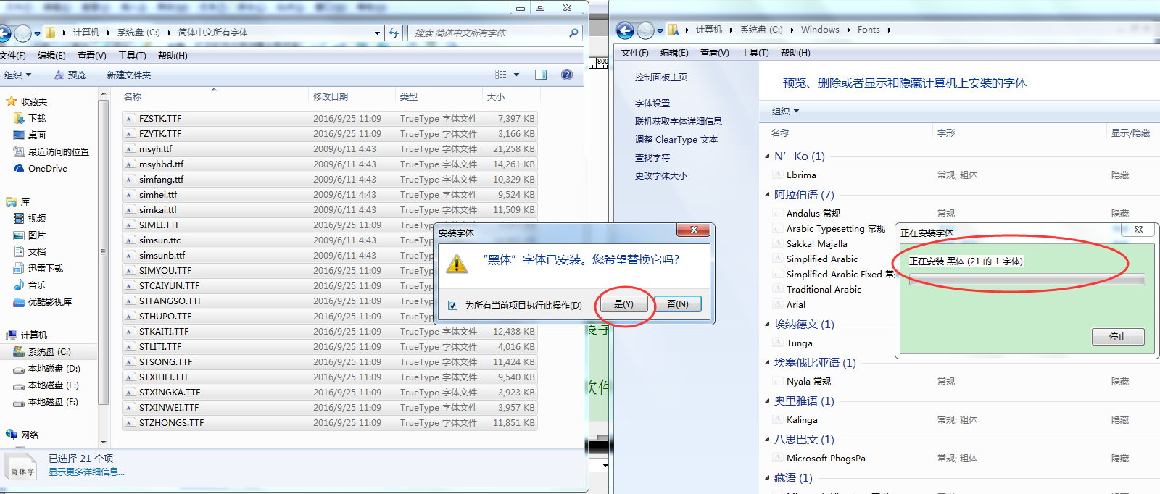Click 是(Y) to replace the font

pyautogui.click(x=623, y=304)
